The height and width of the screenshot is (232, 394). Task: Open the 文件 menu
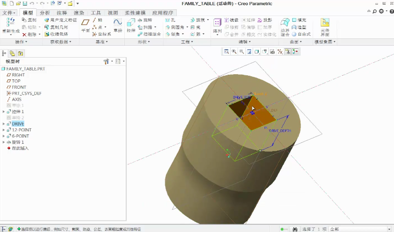9,12
